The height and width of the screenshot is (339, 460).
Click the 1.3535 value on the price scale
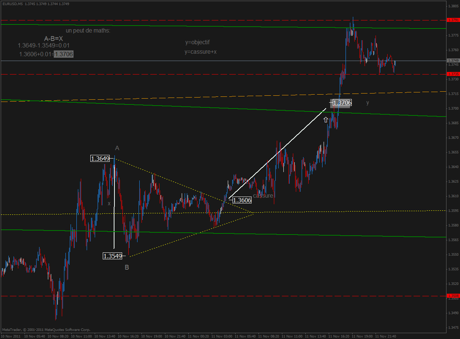tap(453, 269)
